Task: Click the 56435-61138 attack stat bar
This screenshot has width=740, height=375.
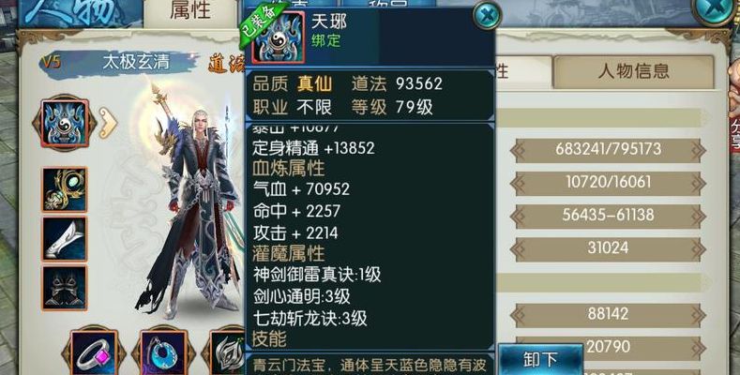Action: (x=608, y=216)
